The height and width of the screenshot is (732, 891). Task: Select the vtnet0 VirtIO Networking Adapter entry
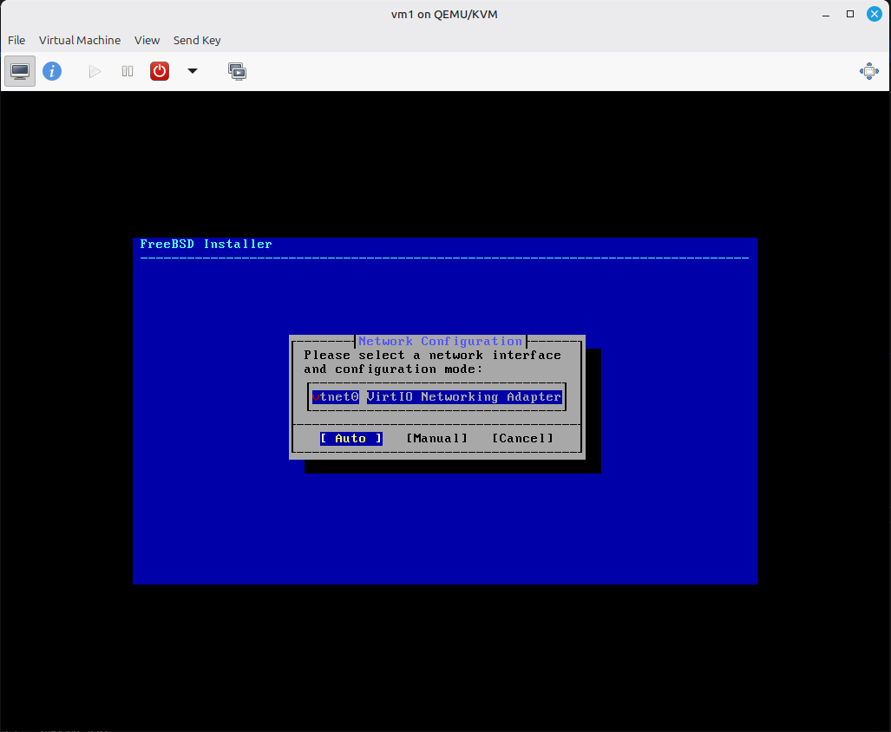coord(437,397)
